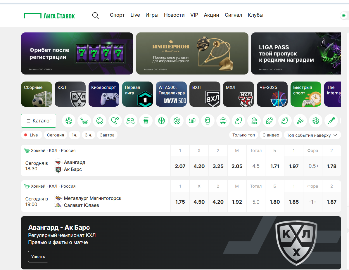This screenshot has height=270, width=349.
Task: Open the Клубы navigation item
Action: point(255,15)
